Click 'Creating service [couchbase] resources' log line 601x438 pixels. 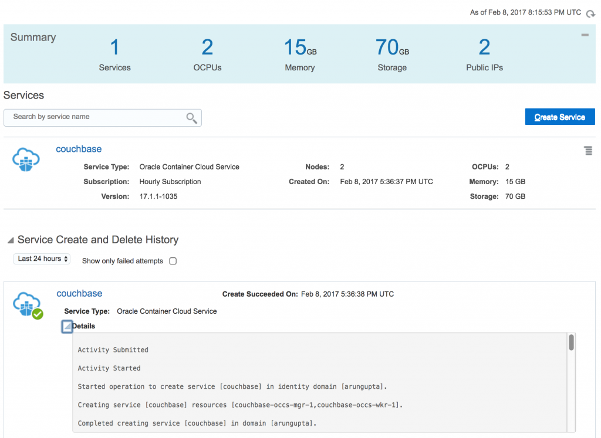coord(240,405)
